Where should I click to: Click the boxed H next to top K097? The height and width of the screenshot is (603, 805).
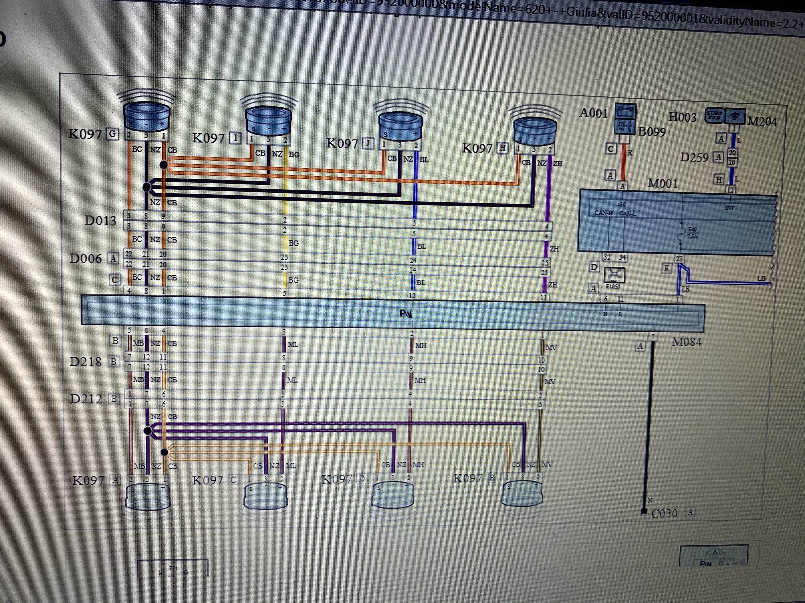[503, 148]
